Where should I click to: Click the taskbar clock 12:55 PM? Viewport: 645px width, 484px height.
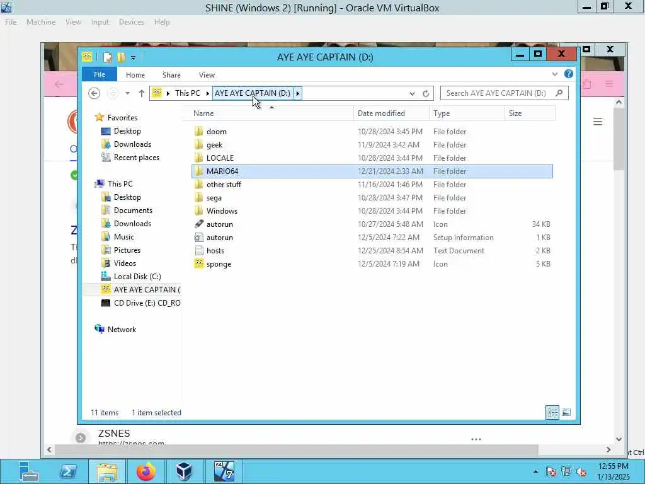point(614,466)
